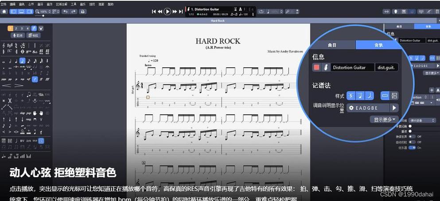Open the 弹片拨奏 playing style dropdown
Image resolution: width=440 pixels, height=201 pixels.
pos(422,120)
